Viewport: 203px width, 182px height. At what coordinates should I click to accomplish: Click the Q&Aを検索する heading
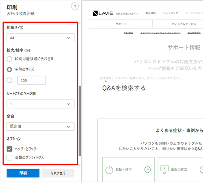coord(124,88)
